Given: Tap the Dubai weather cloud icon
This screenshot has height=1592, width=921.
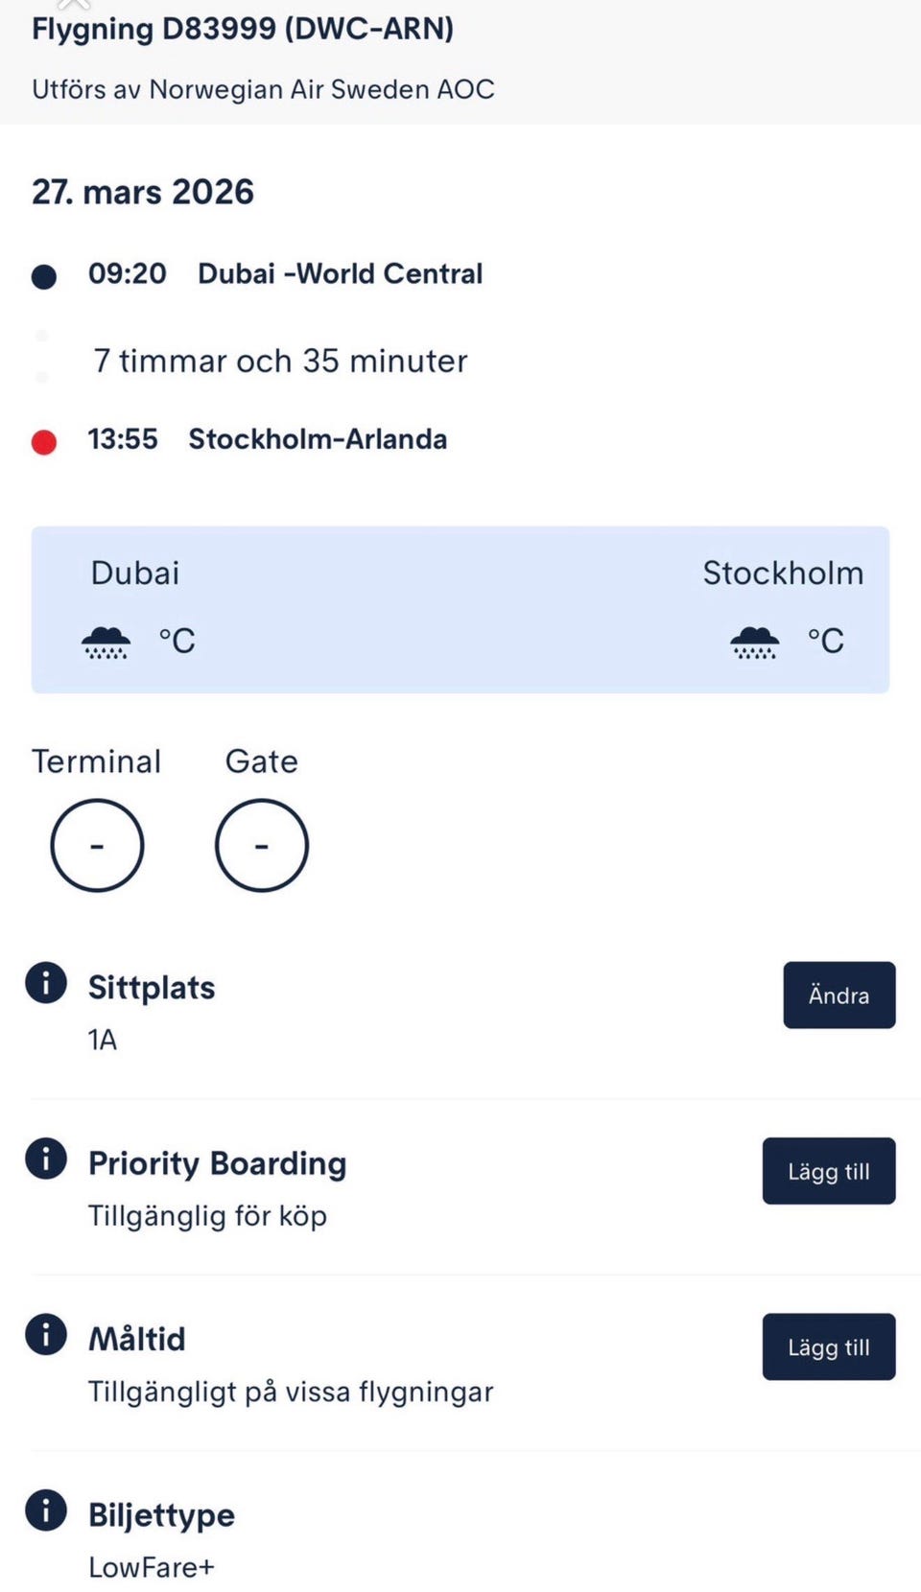Looking at the screenshot, I should (x=106, y=642).
